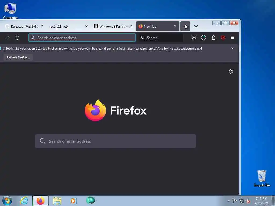Click the Refresh Firefox... button
This screenshot has height=206, width=275.
point(18,57)
